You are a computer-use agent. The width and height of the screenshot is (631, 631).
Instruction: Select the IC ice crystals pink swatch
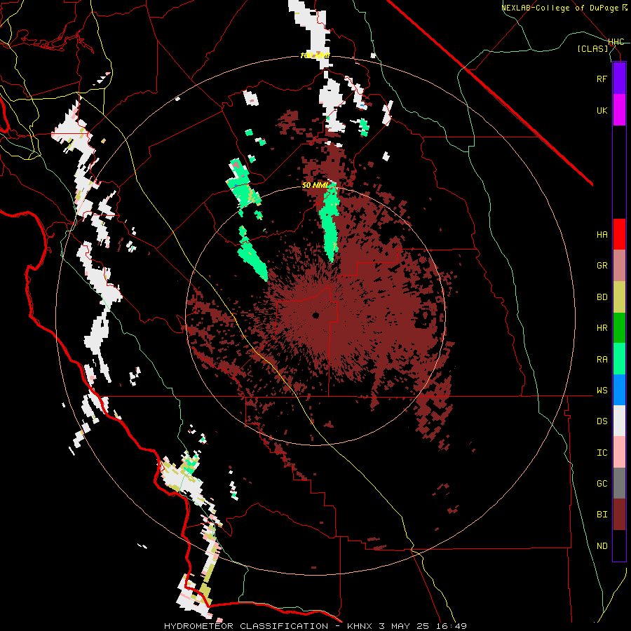[x=619, y=452]
